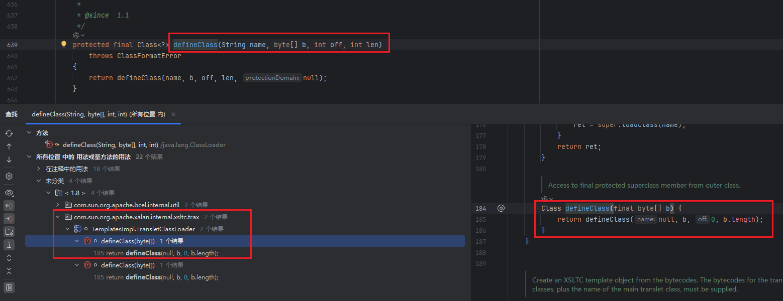Toggle the show write access filter

pyautogui.click(x=9, y=219)
